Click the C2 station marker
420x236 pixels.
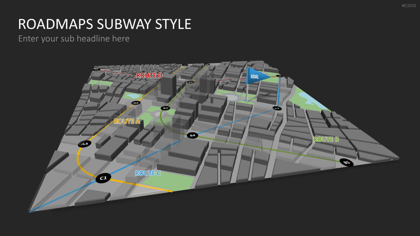click(277, 108)
